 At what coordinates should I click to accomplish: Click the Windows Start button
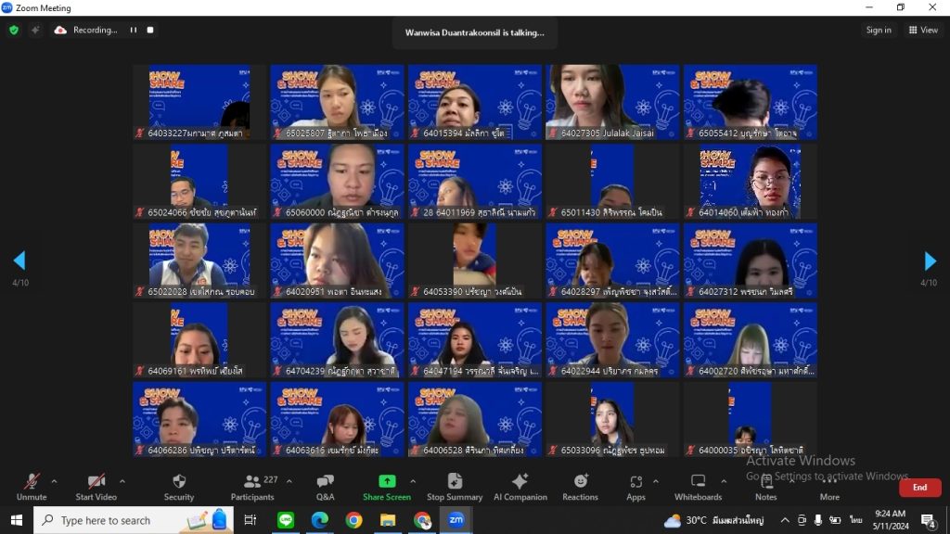(x=17, y=520)
